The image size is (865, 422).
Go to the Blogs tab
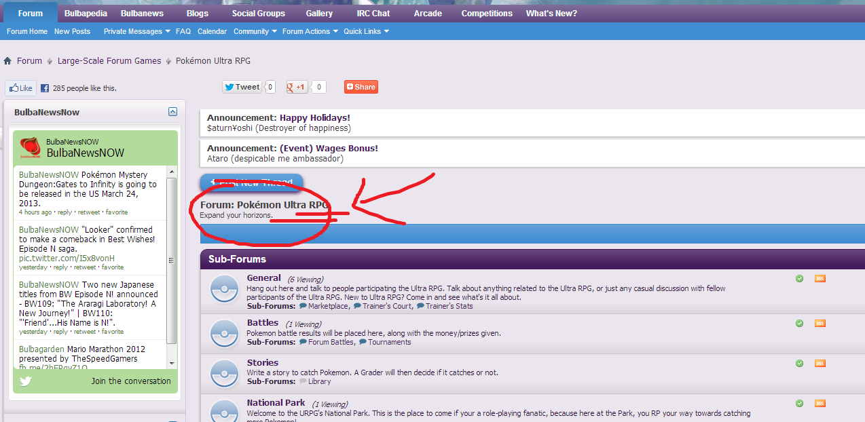(198, 14)
